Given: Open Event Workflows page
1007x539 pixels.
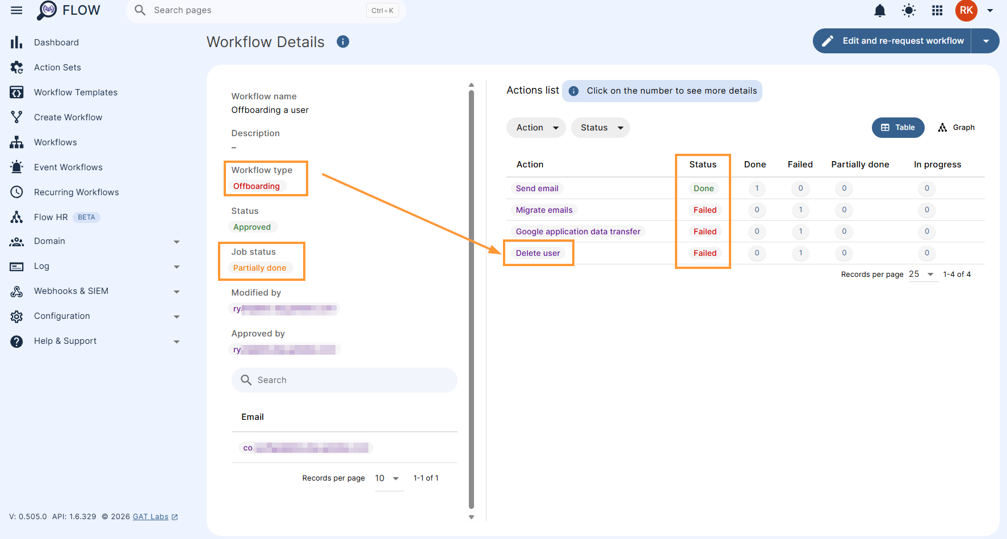Looking at the screenshot, I should (x=68, y=167).
